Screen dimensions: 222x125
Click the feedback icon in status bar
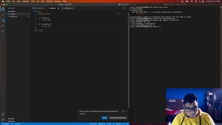pyautogui.click(x=124, y=124)
